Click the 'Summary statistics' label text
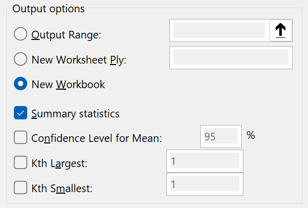This screenshot has height=208, width=308. click(75, 114)
